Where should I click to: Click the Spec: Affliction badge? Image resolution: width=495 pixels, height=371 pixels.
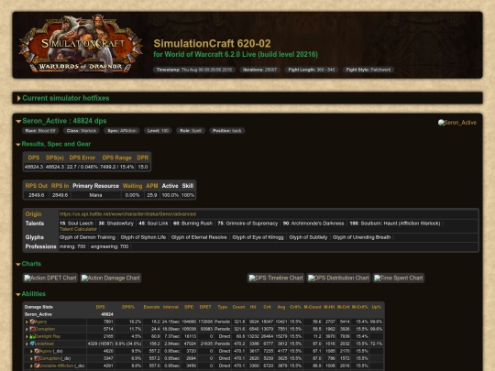[x=122, y=131]
